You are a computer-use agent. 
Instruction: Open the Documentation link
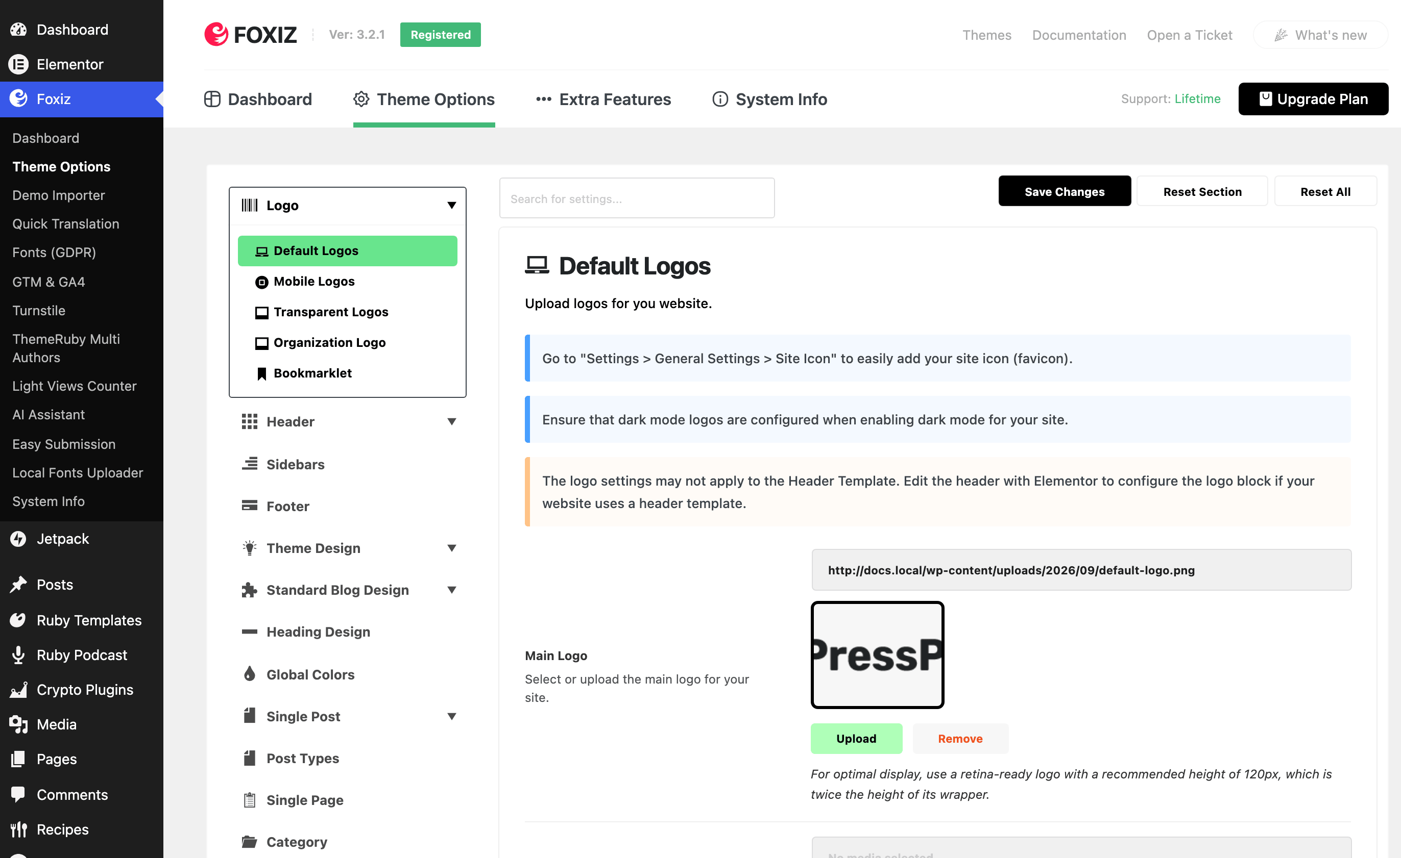[x=1079, y=35]
